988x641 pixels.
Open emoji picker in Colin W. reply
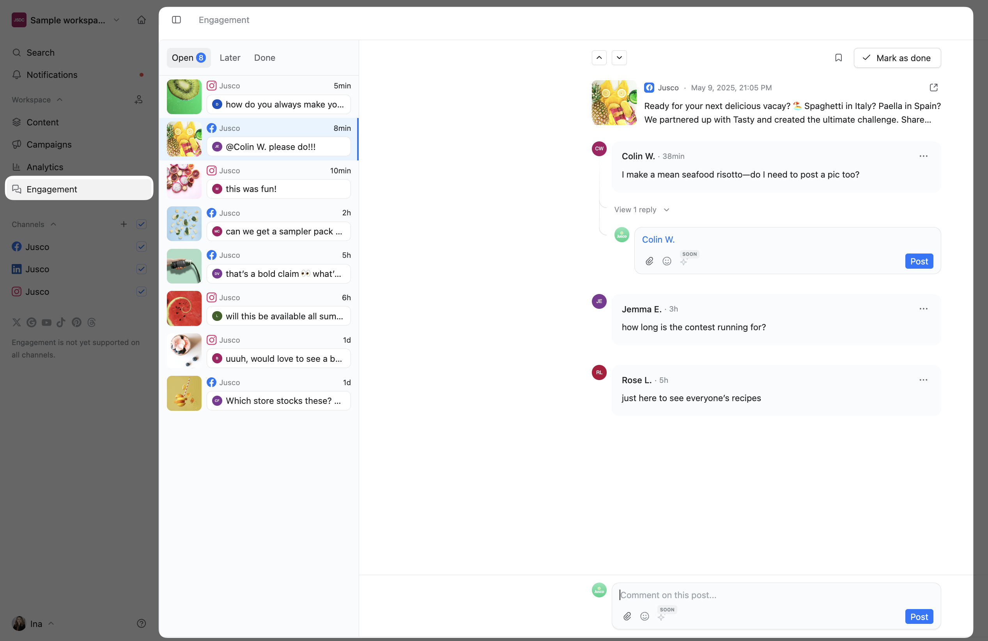pyautogui.click(x=667, y=261)
